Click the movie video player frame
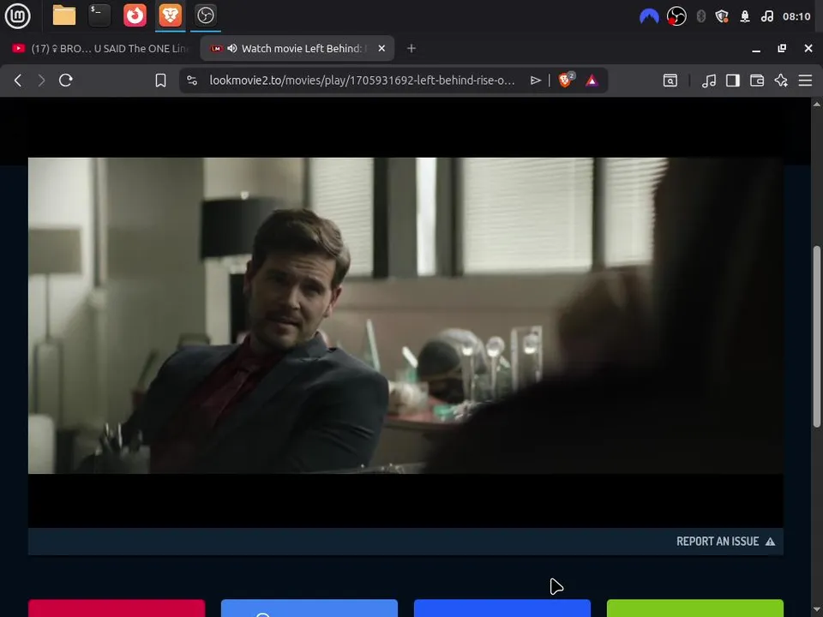 [x=405, y=316]
